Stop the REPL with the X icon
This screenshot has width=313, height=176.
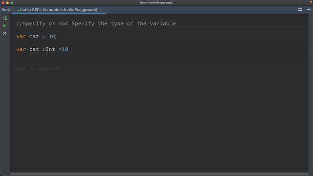click(4, 33)
